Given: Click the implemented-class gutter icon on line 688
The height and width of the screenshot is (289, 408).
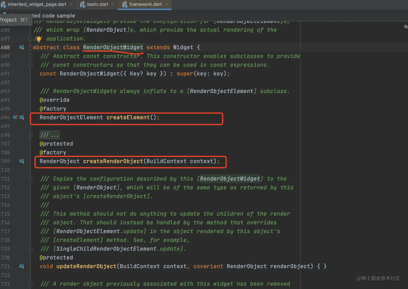Looking at the screenshot, I should (x=22, y=47).
